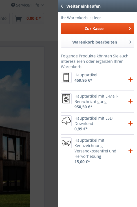This screenshot has width=137, height=207.
Task: Click the shopping cart icon in header
Action: point(18,19)
